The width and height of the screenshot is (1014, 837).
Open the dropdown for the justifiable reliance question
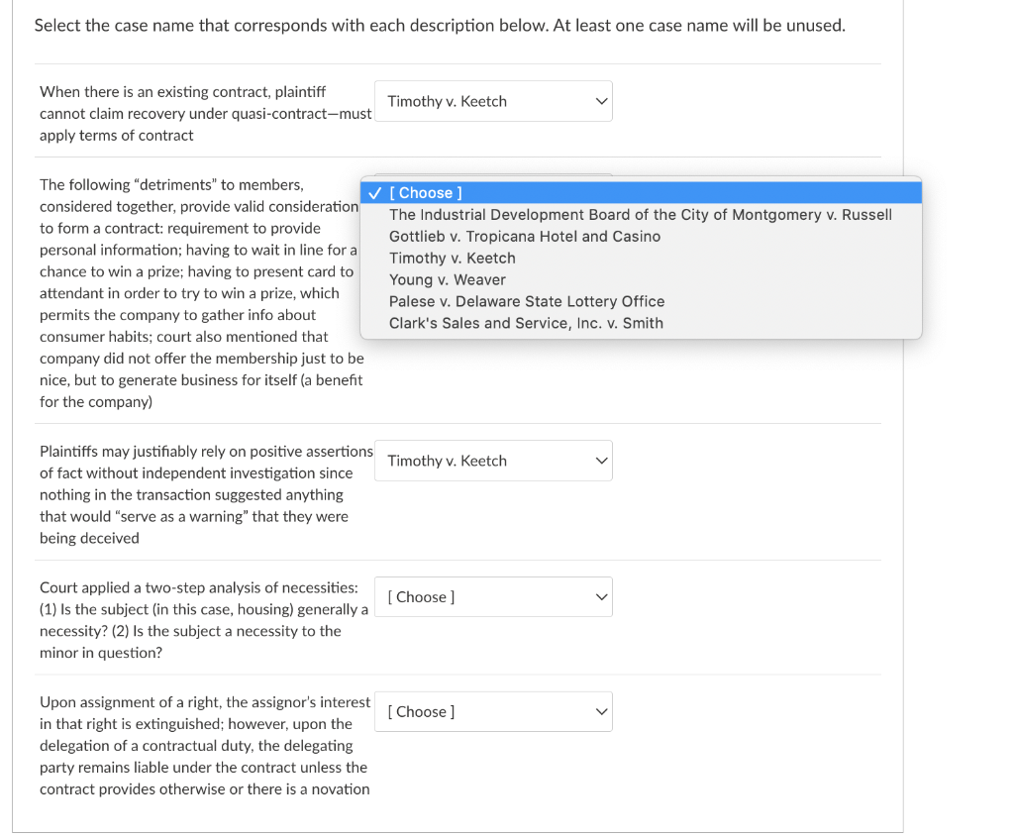(493, 460)
